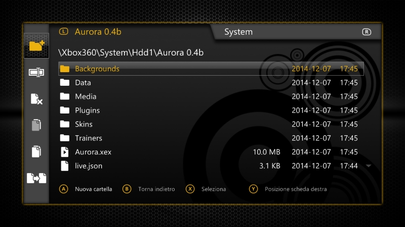Open the Plugins folder
Screen dimensions: 405x227
[87, 110]
